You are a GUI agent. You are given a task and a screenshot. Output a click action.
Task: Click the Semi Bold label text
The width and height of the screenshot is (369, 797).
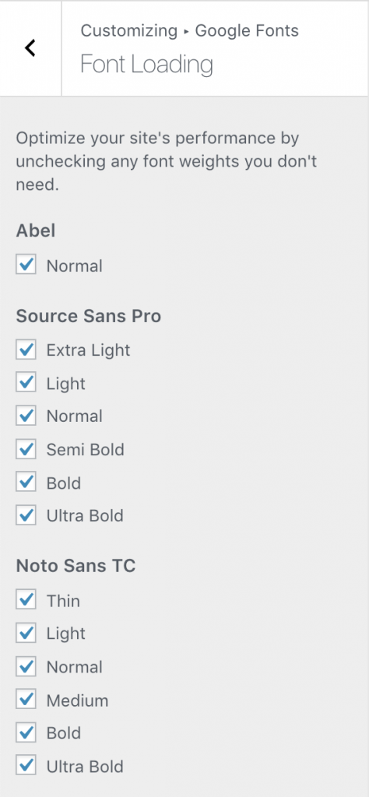coord(86,450)
